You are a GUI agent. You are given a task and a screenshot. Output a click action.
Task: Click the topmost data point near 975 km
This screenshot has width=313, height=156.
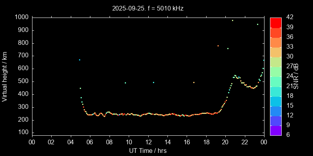232,20
